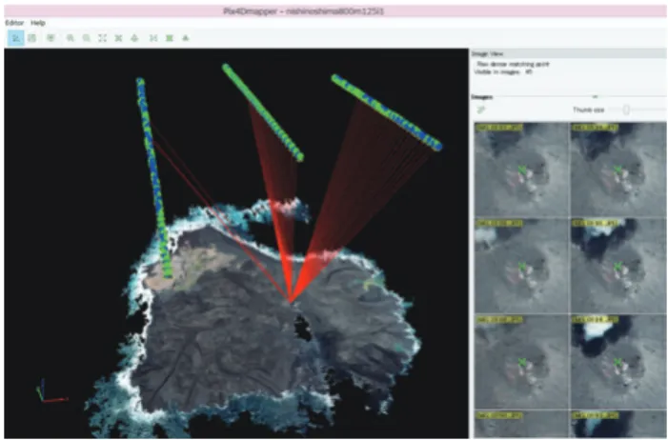Click the 3D axes gizmo in the view corner
The height and width of the screenshot is (440, 668).
point(51,391)
